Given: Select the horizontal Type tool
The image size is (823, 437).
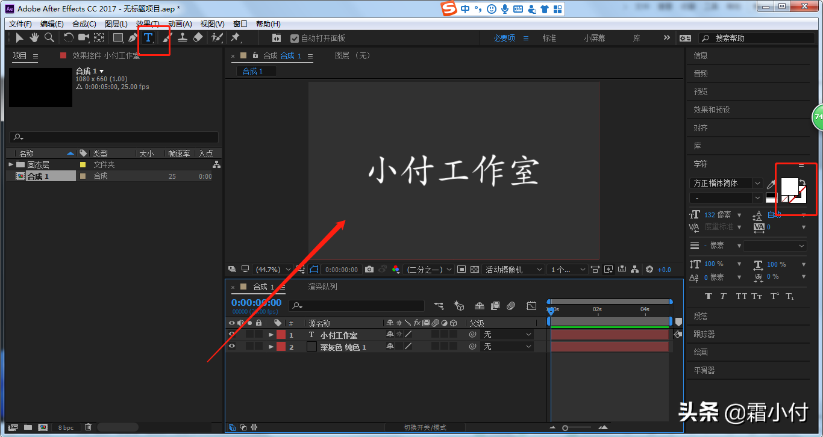Looking at the screenshot, I should pos(148,38).
